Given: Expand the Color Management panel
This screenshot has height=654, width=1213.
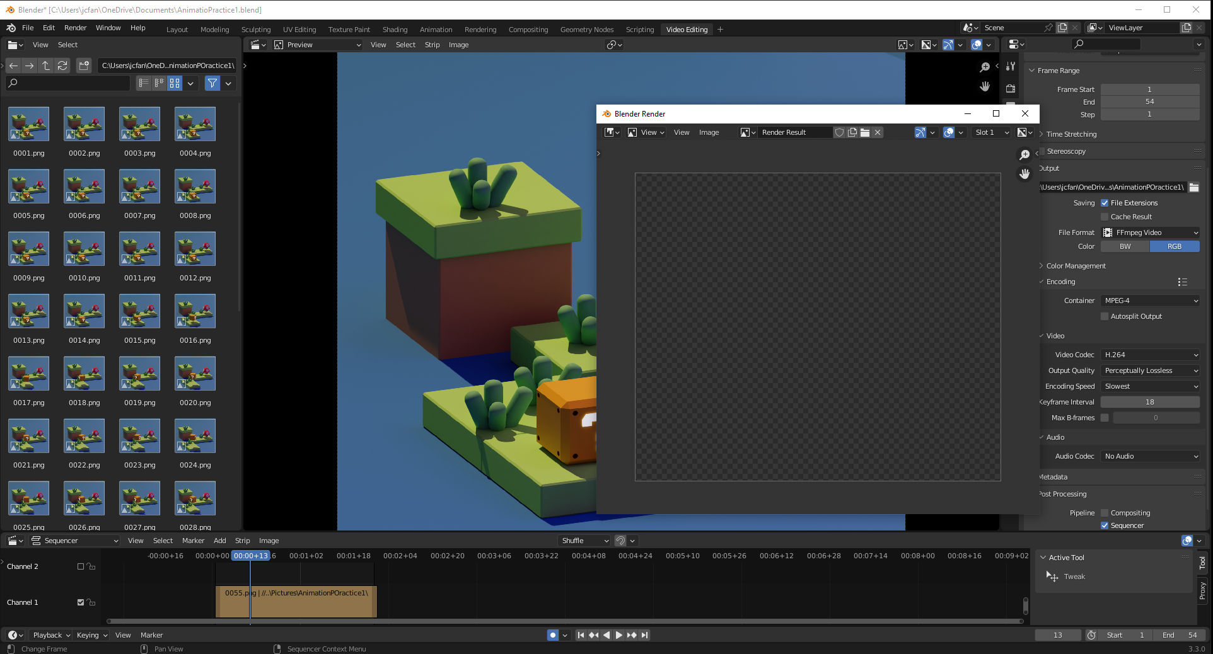Looking at the screenshot, I should pyautogui.click(x=1076, y=266).
